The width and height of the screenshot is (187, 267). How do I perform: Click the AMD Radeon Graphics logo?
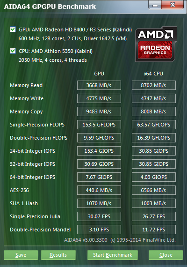point(156,44)
